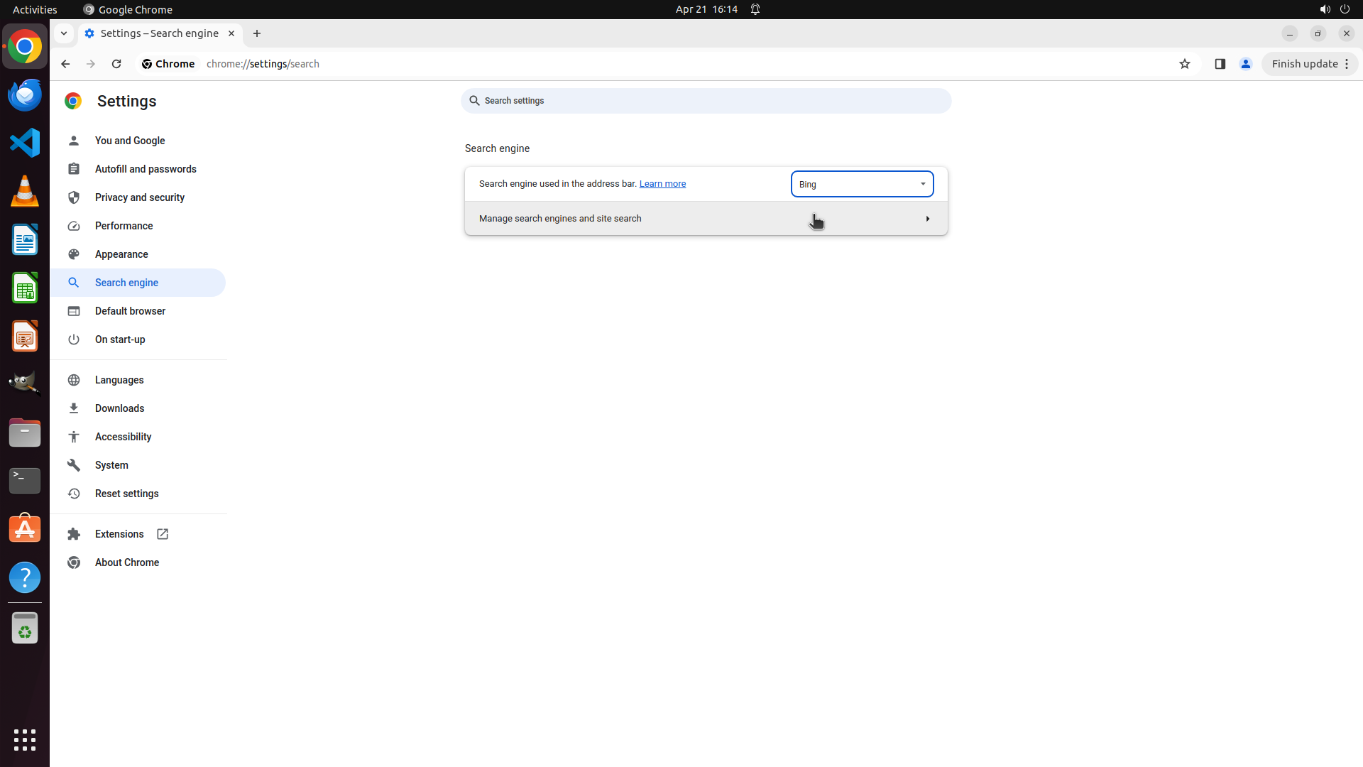
Task: Open Extensions external link icon
Action: coord(163,534)
